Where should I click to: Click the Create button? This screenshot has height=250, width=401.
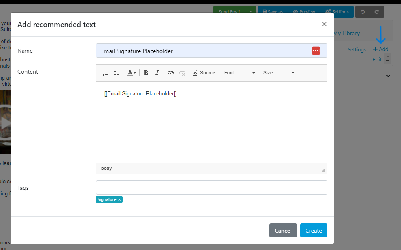point(314,230)
